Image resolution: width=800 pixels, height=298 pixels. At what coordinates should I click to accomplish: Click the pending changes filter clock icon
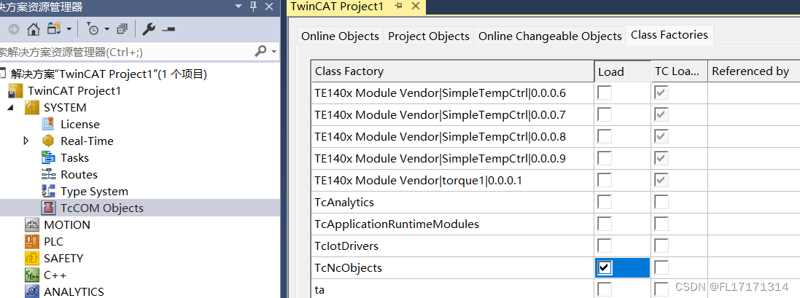94,29
